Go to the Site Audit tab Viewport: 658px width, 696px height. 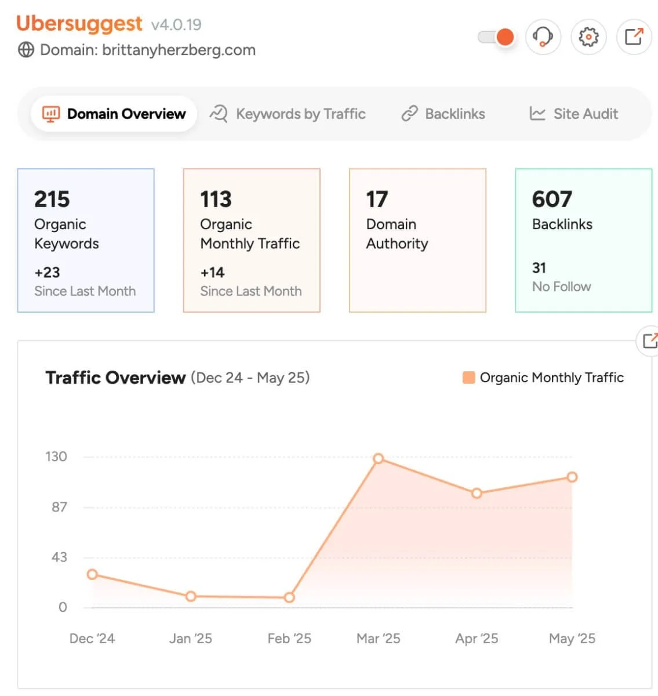tap(574, 114)
